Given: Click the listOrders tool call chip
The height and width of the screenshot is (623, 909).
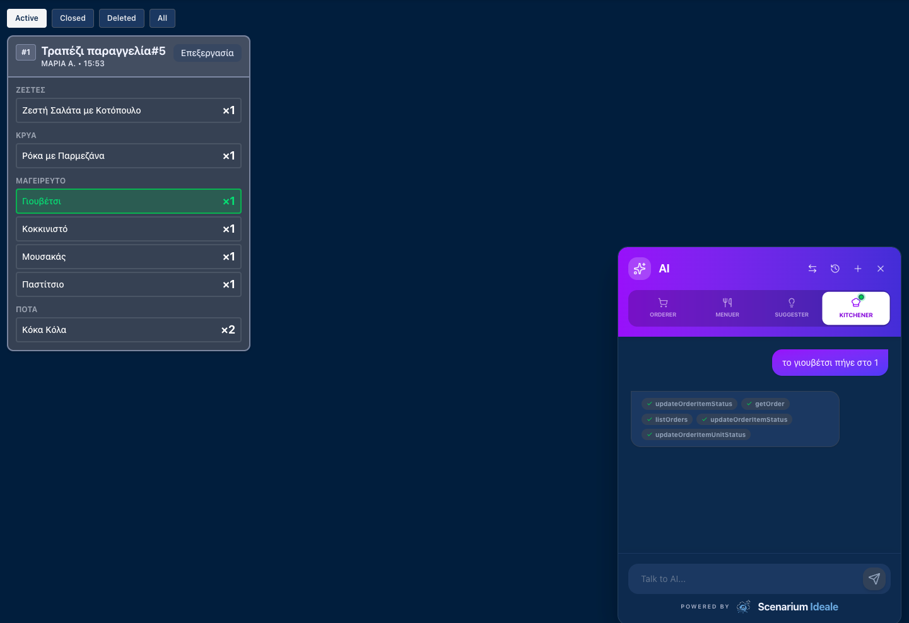Looking at the screenshot, I should (x=667, y=419).
